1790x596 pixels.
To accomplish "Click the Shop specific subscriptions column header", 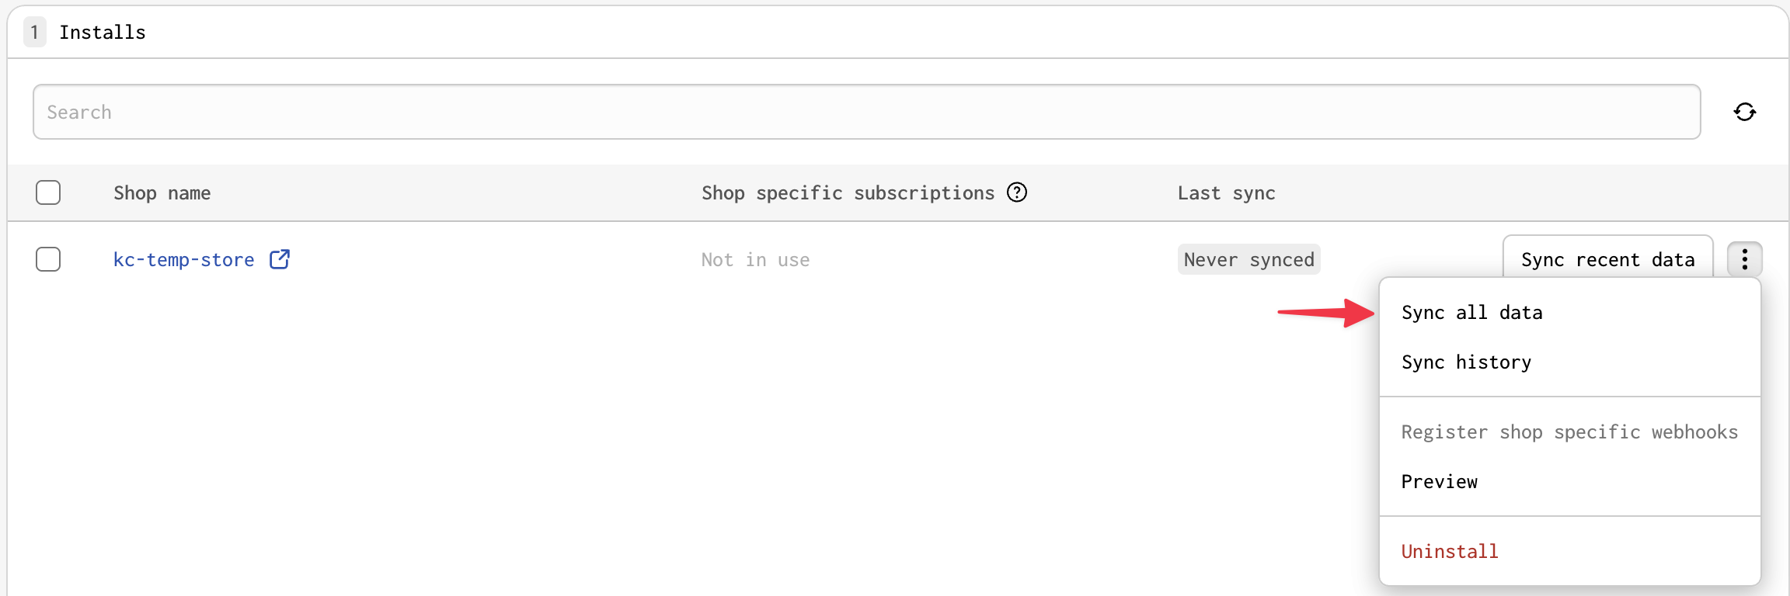I will pyautogui.click(x=848, y=192).
